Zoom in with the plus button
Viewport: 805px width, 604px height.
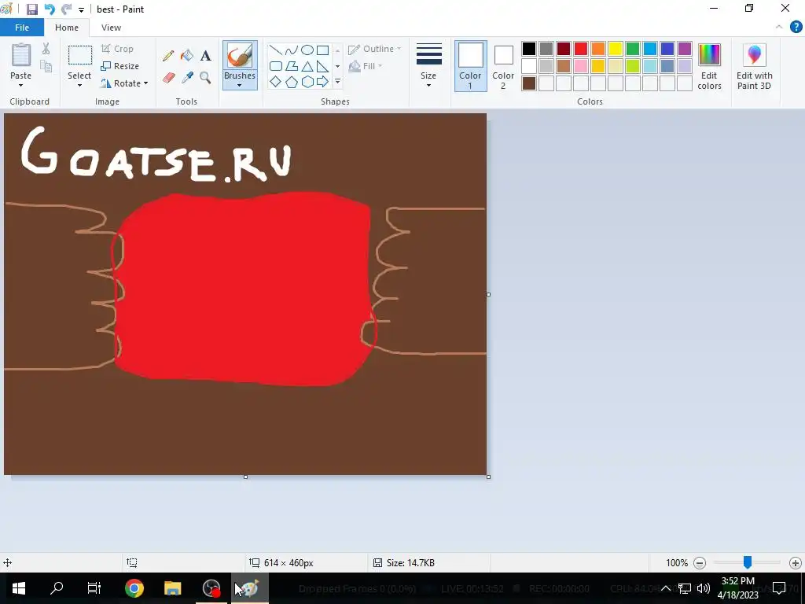pyautogui.click(x=796, y=563)
